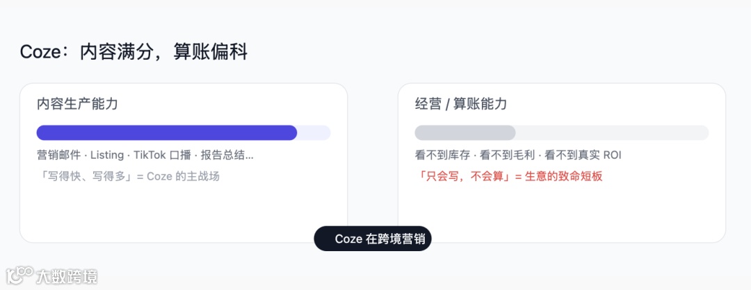Click the gray filled 算账能力 progress bar
The width and height of the screenshot is (751, 290).
point(465,133)
